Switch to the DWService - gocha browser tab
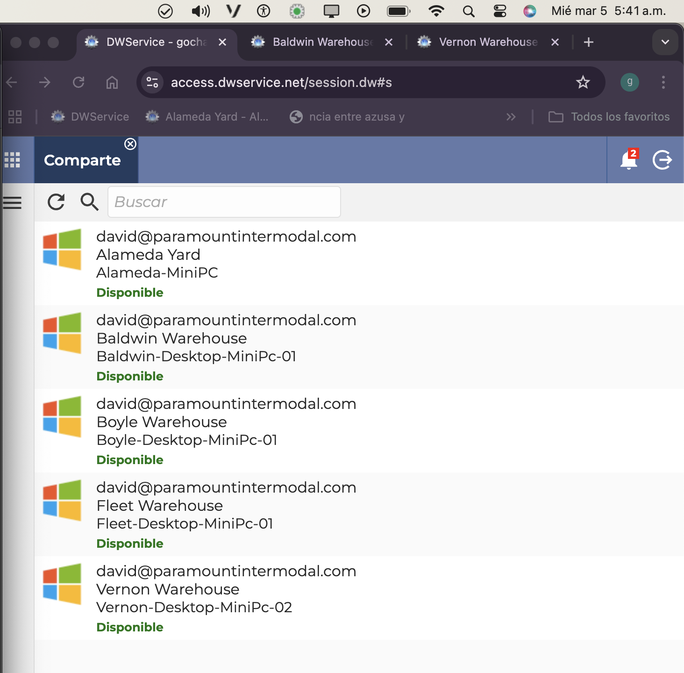The image size is (684, 673). pyautogui.click(x=157, y=42)
